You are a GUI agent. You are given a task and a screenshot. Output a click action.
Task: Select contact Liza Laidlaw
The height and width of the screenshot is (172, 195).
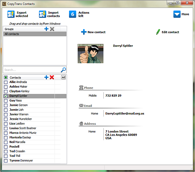[17, 124]
